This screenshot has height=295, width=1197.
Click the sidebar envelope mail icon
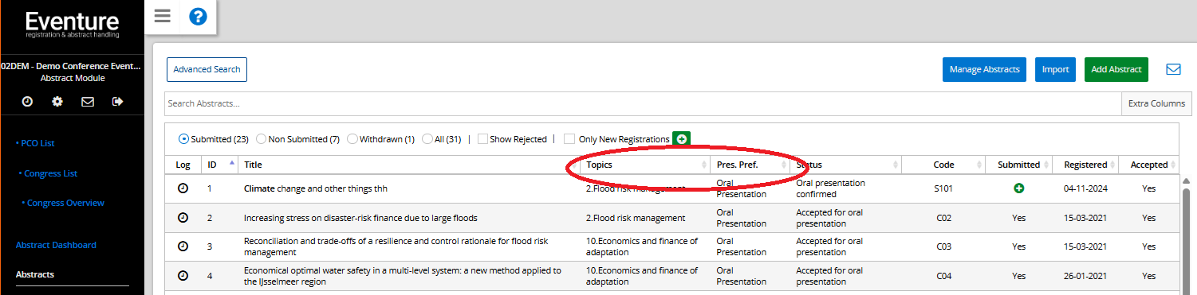tap(88, 101)
